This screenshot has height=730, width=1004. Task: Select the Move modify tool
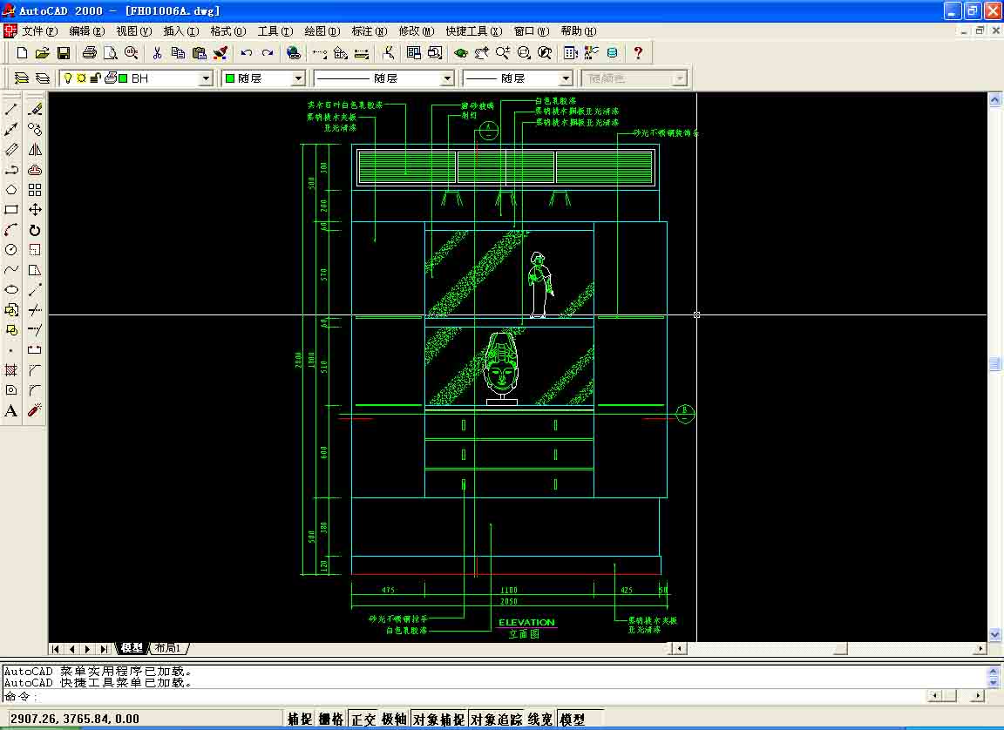coord(35,210)
